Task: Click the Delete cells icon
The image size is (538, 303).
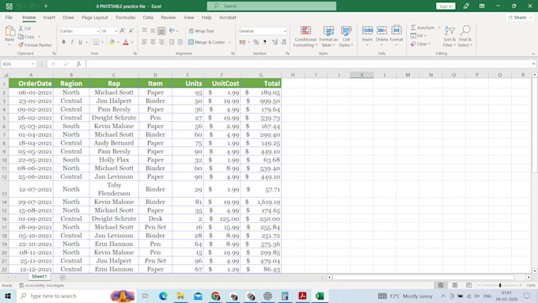Action: (381, 31)
